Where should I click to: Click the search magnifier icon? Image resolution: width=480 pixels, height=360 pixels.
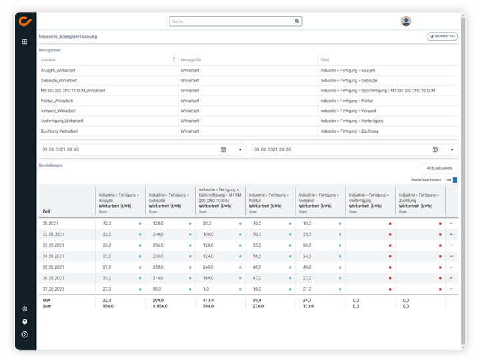[297, 21]
